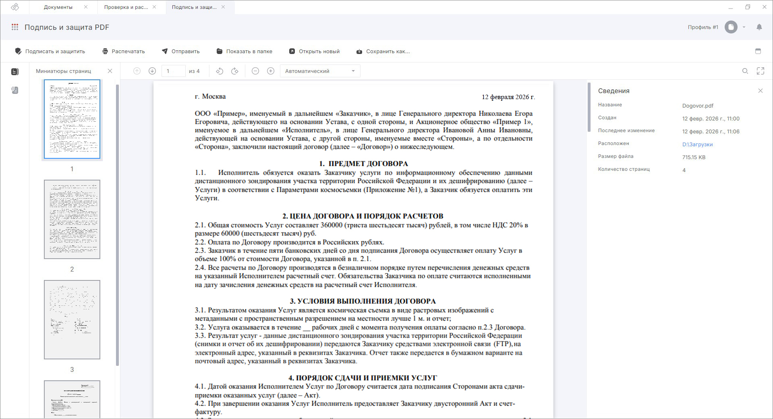773x419 pixels.
Task: Click the Профиль #1 label
Action: click(x=703, y=27)
